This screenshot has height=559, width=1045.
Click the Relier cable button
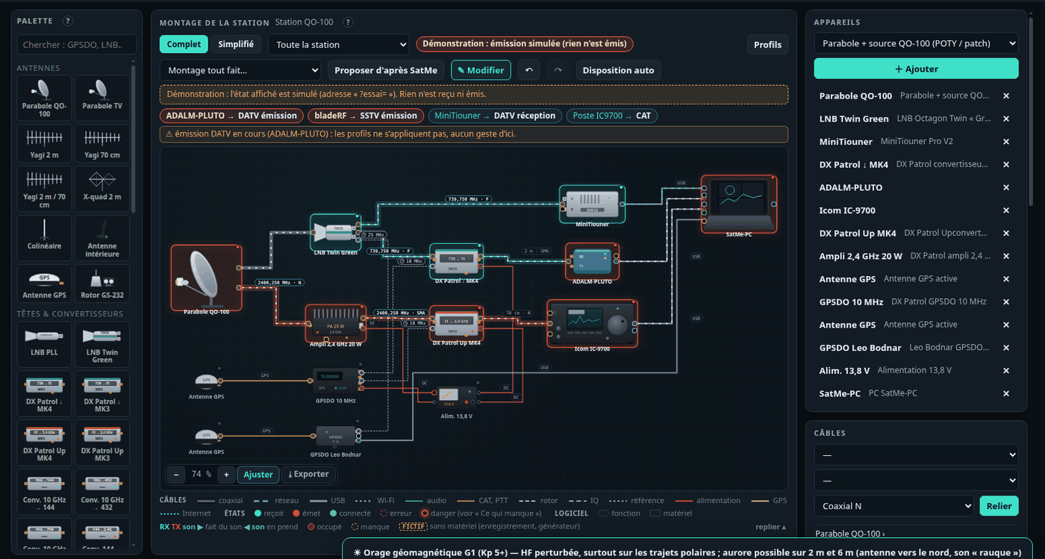[x=999, y=506]
